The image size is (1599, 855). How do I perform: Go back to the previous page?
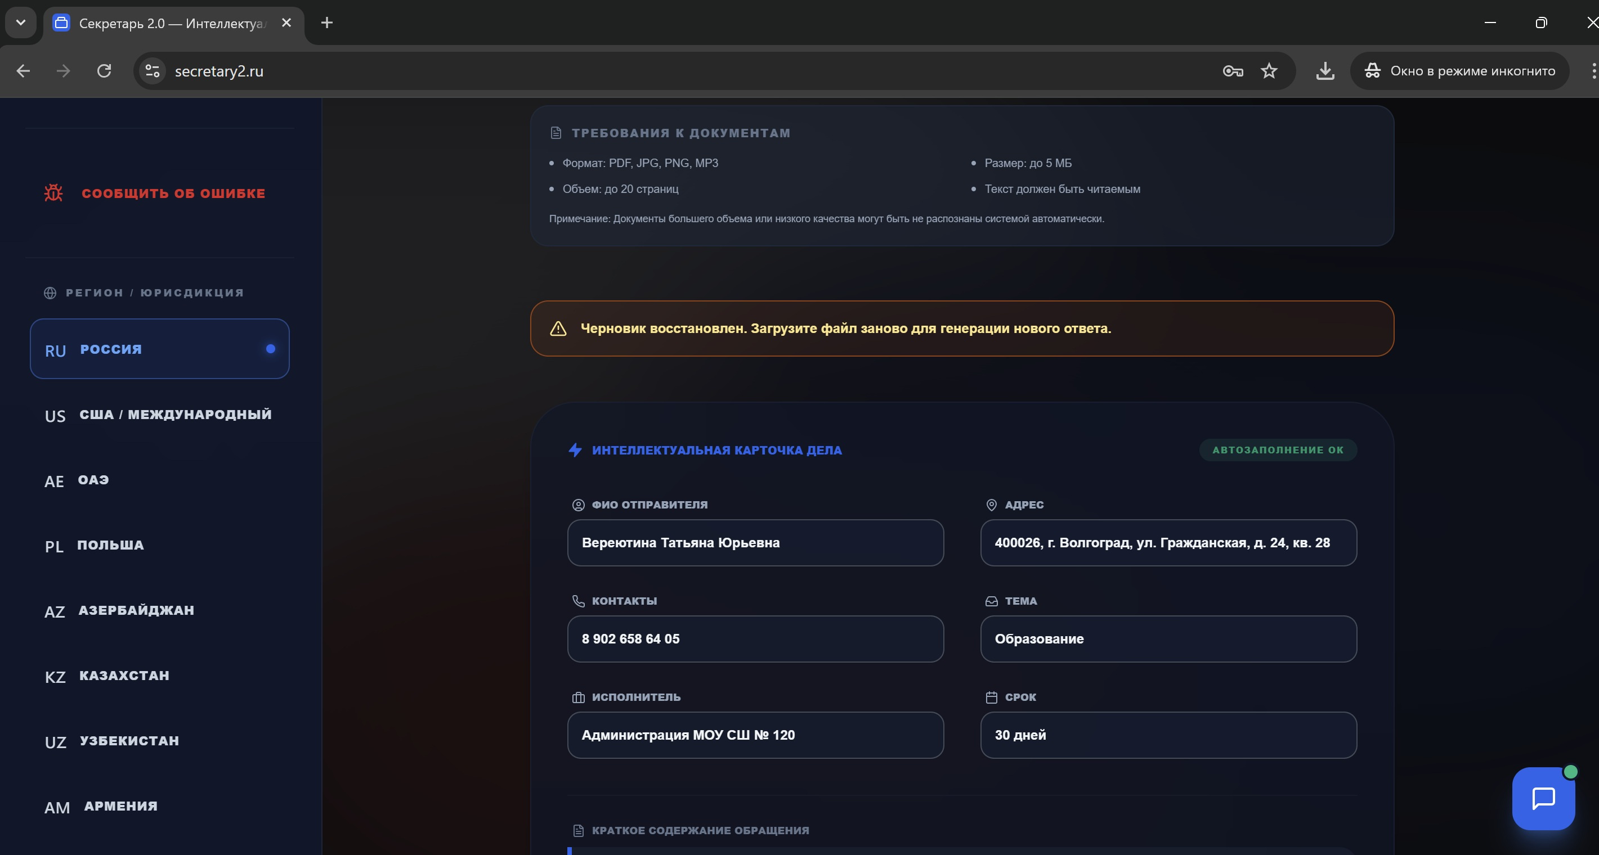(23, 71)
